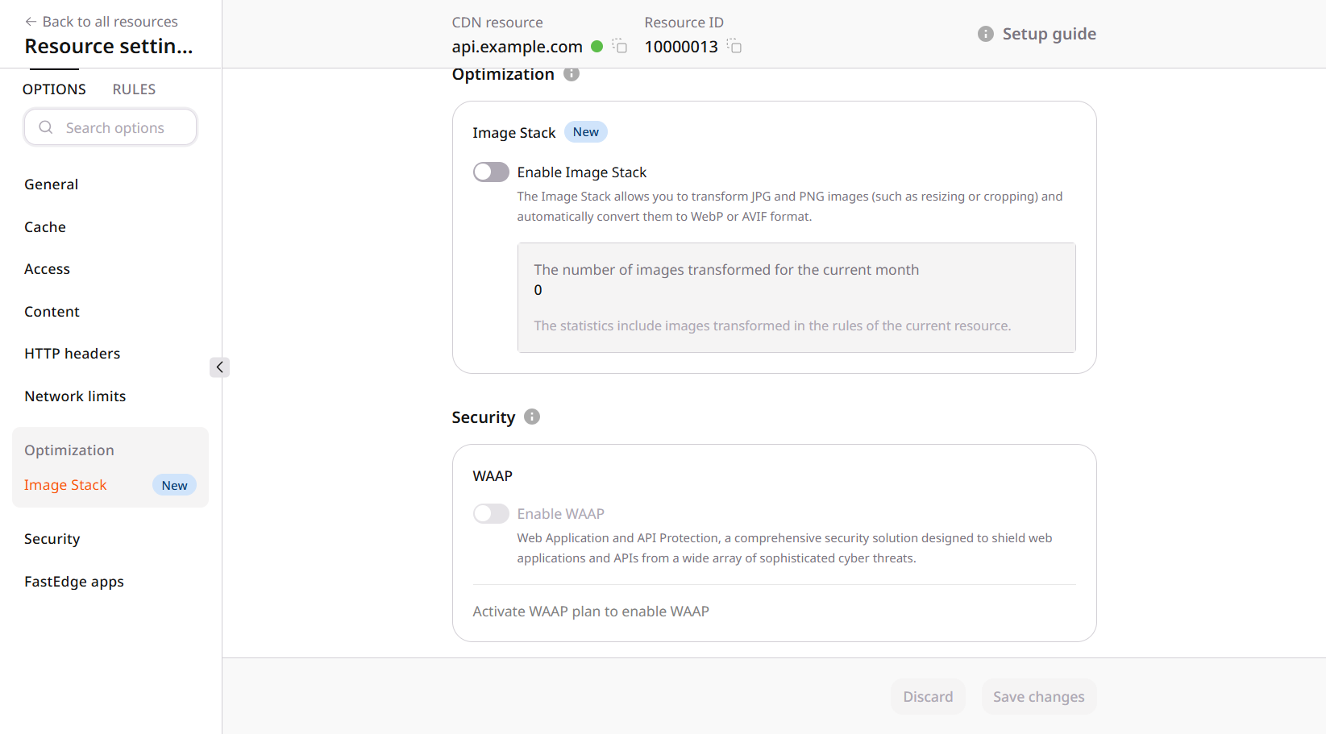
Task: Go to Access section
Action: (47, 269)
